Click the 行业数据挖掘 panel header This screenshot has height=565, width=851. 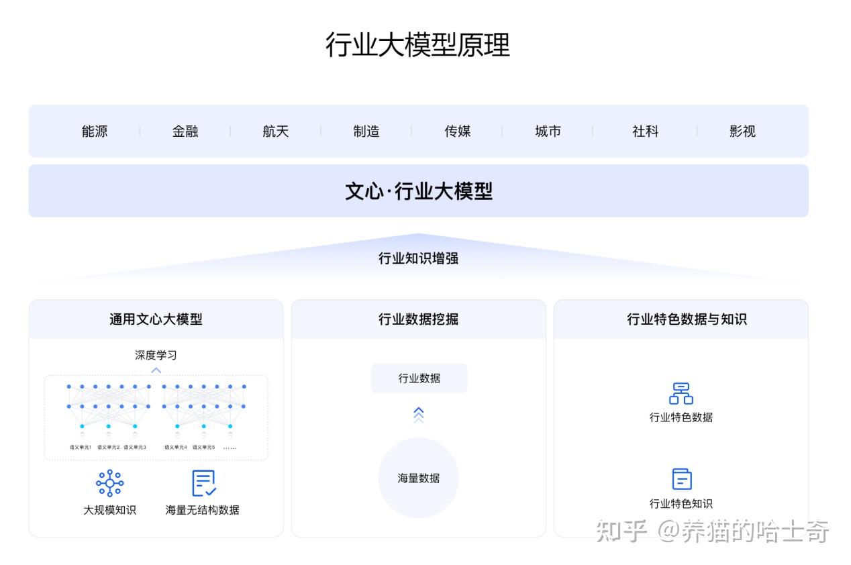[419, 319]
